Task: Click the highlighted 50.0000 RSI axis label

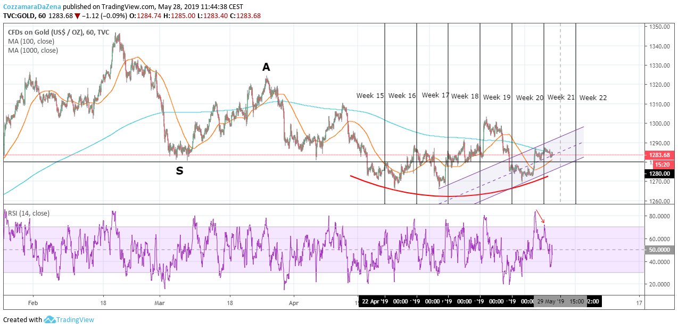Action: (659, 250)
